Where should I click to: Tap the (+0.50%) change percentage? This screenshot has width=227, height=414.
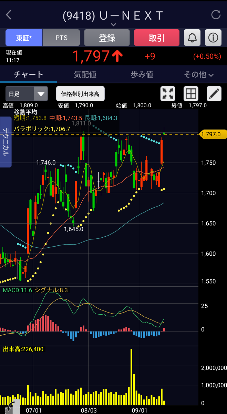[207, 56]
